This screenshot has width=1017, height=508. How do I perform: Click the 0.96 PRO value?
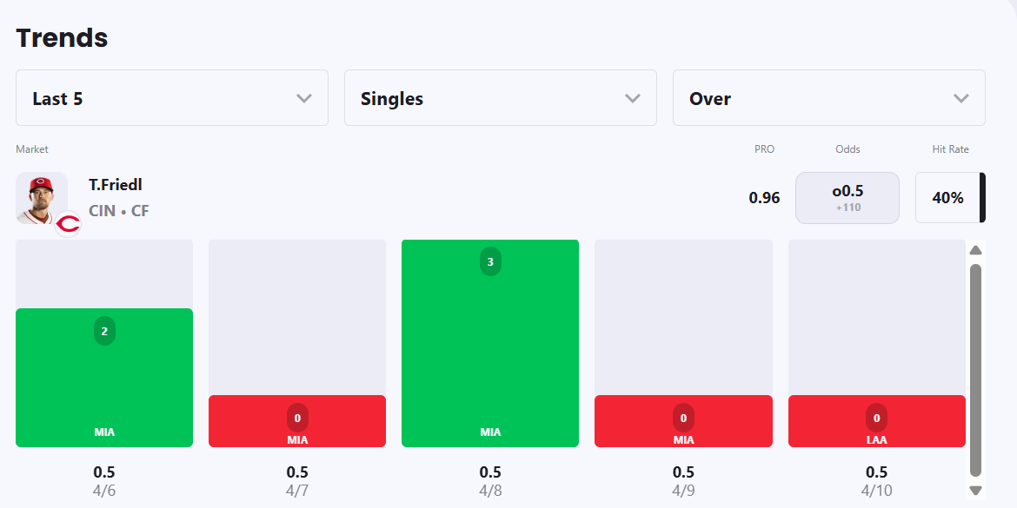coord(764,198)
